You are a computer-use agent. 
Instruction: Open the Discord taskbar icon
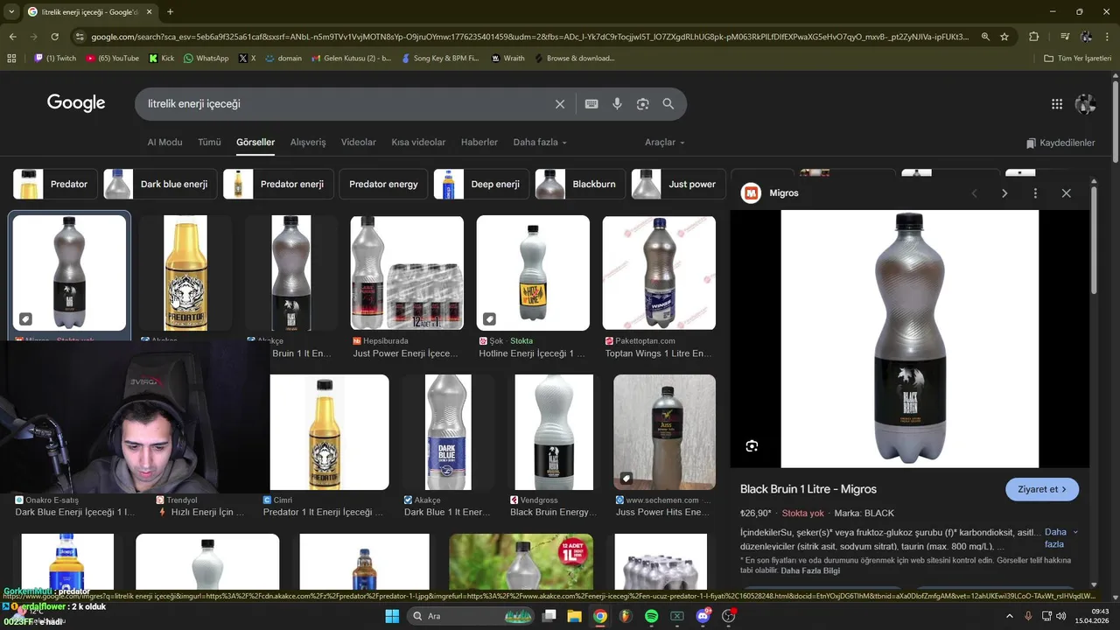pyautogui.click(x=703, y=616)
